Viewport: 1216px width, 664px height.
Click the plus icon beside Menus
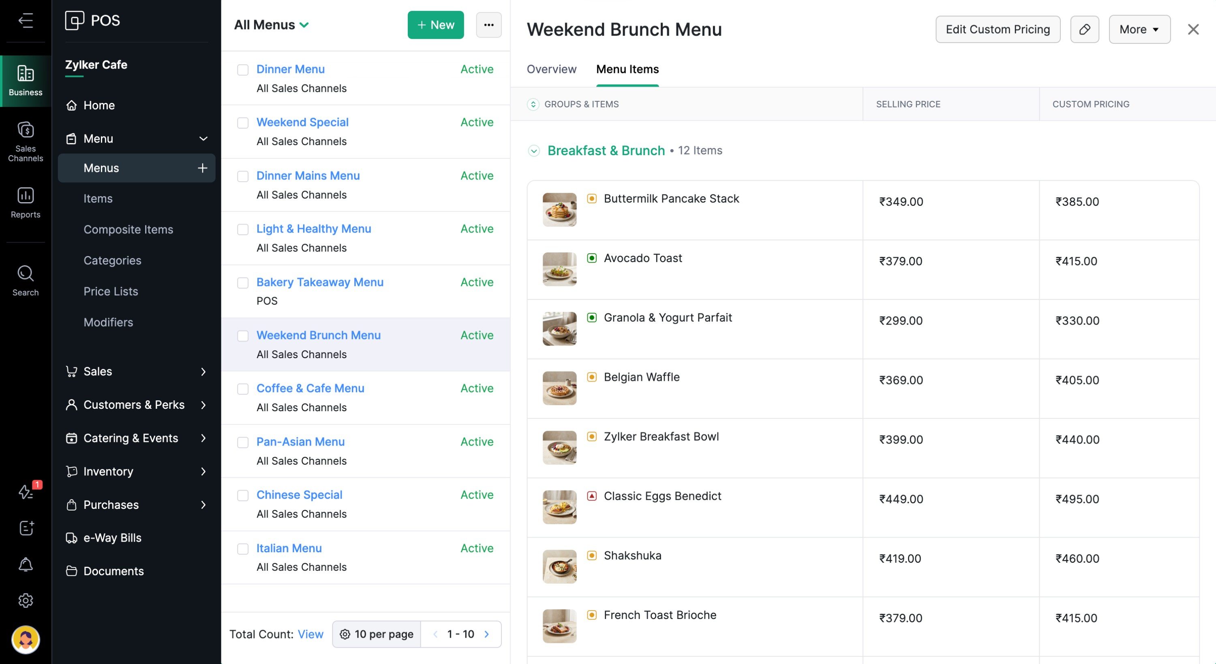click(203, 168)
